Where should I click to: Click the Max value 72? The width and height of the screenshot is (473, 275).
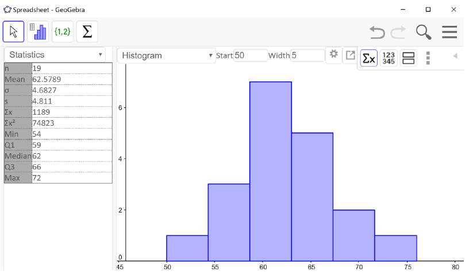pos(37,178)
